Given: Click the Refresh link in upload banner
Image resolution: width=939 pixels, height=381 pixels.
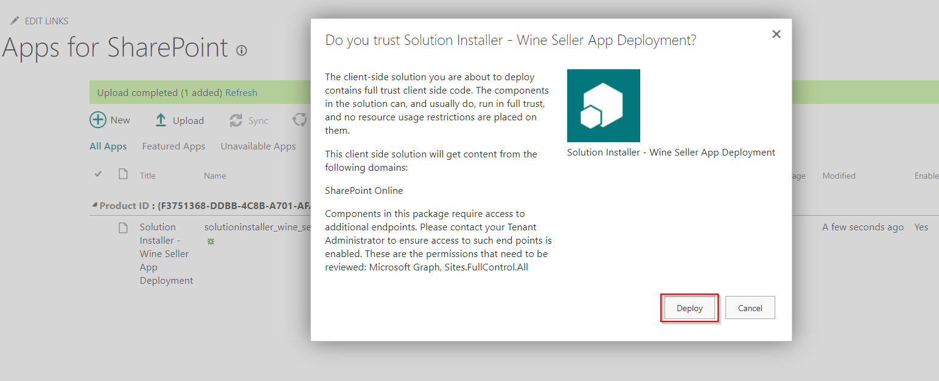Looking at the screenshot, I should click(241, 93).
